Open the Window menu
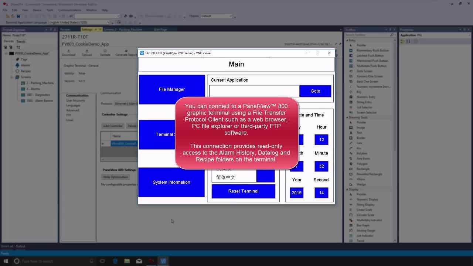This screenshot has height=266, width=473. (x=91, y=10)
